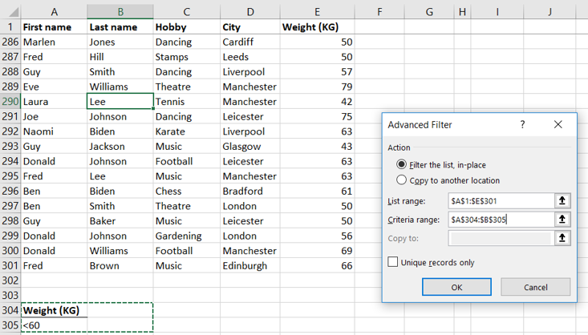
Task: Click collapse icon beside List range field
Action: tap(562, 200)
